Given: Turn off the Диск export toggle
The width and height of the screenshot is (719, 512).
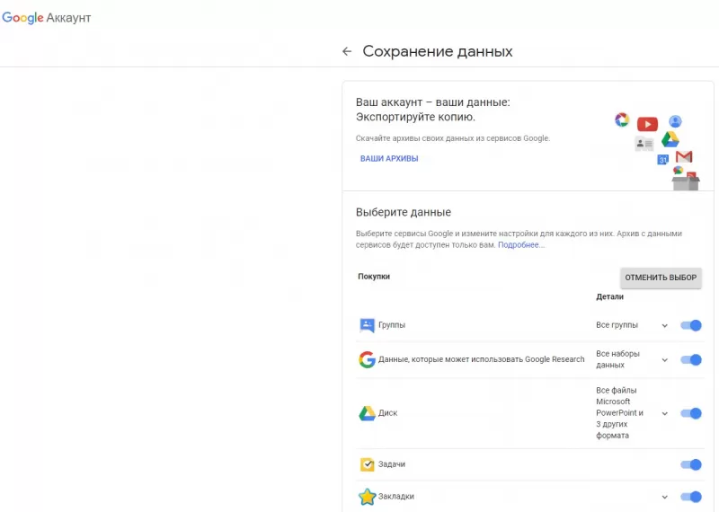Looking at the screenshot, I should 690,413.
